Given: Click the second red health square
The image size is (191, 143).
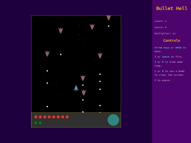Looking at the screenshot, I should tap(40, 117).
